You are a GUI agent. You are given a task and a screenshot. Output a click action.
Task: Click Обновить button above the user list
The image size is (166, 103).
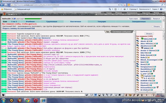point(149,34)
